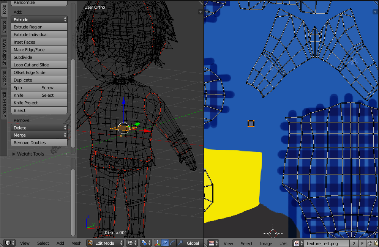379x247 pixels.
Task: Open the UV/Image editor type selector
Action: 213,243
